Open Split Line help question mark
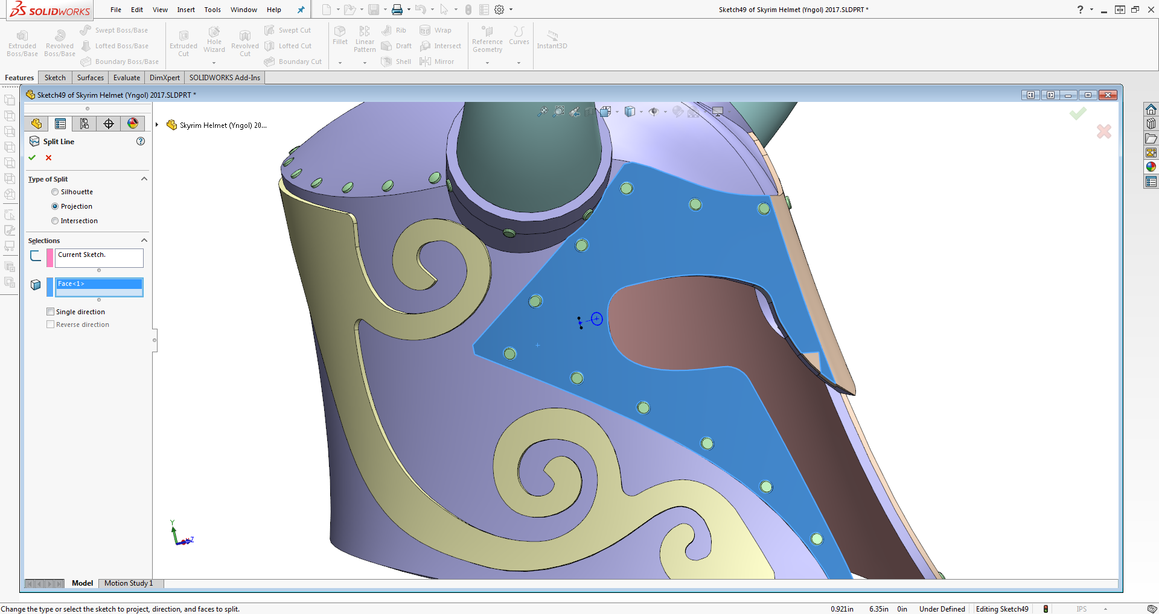The width and height of the screenshot is (1159, 614). [x=141, y=141]
